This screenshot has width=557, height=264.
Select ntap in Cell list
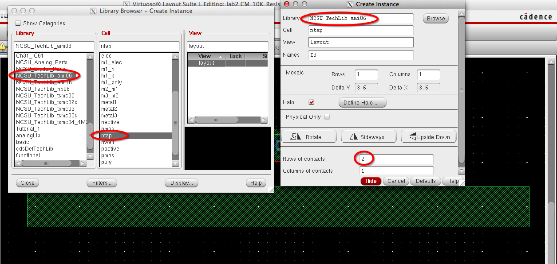point(135,136)
